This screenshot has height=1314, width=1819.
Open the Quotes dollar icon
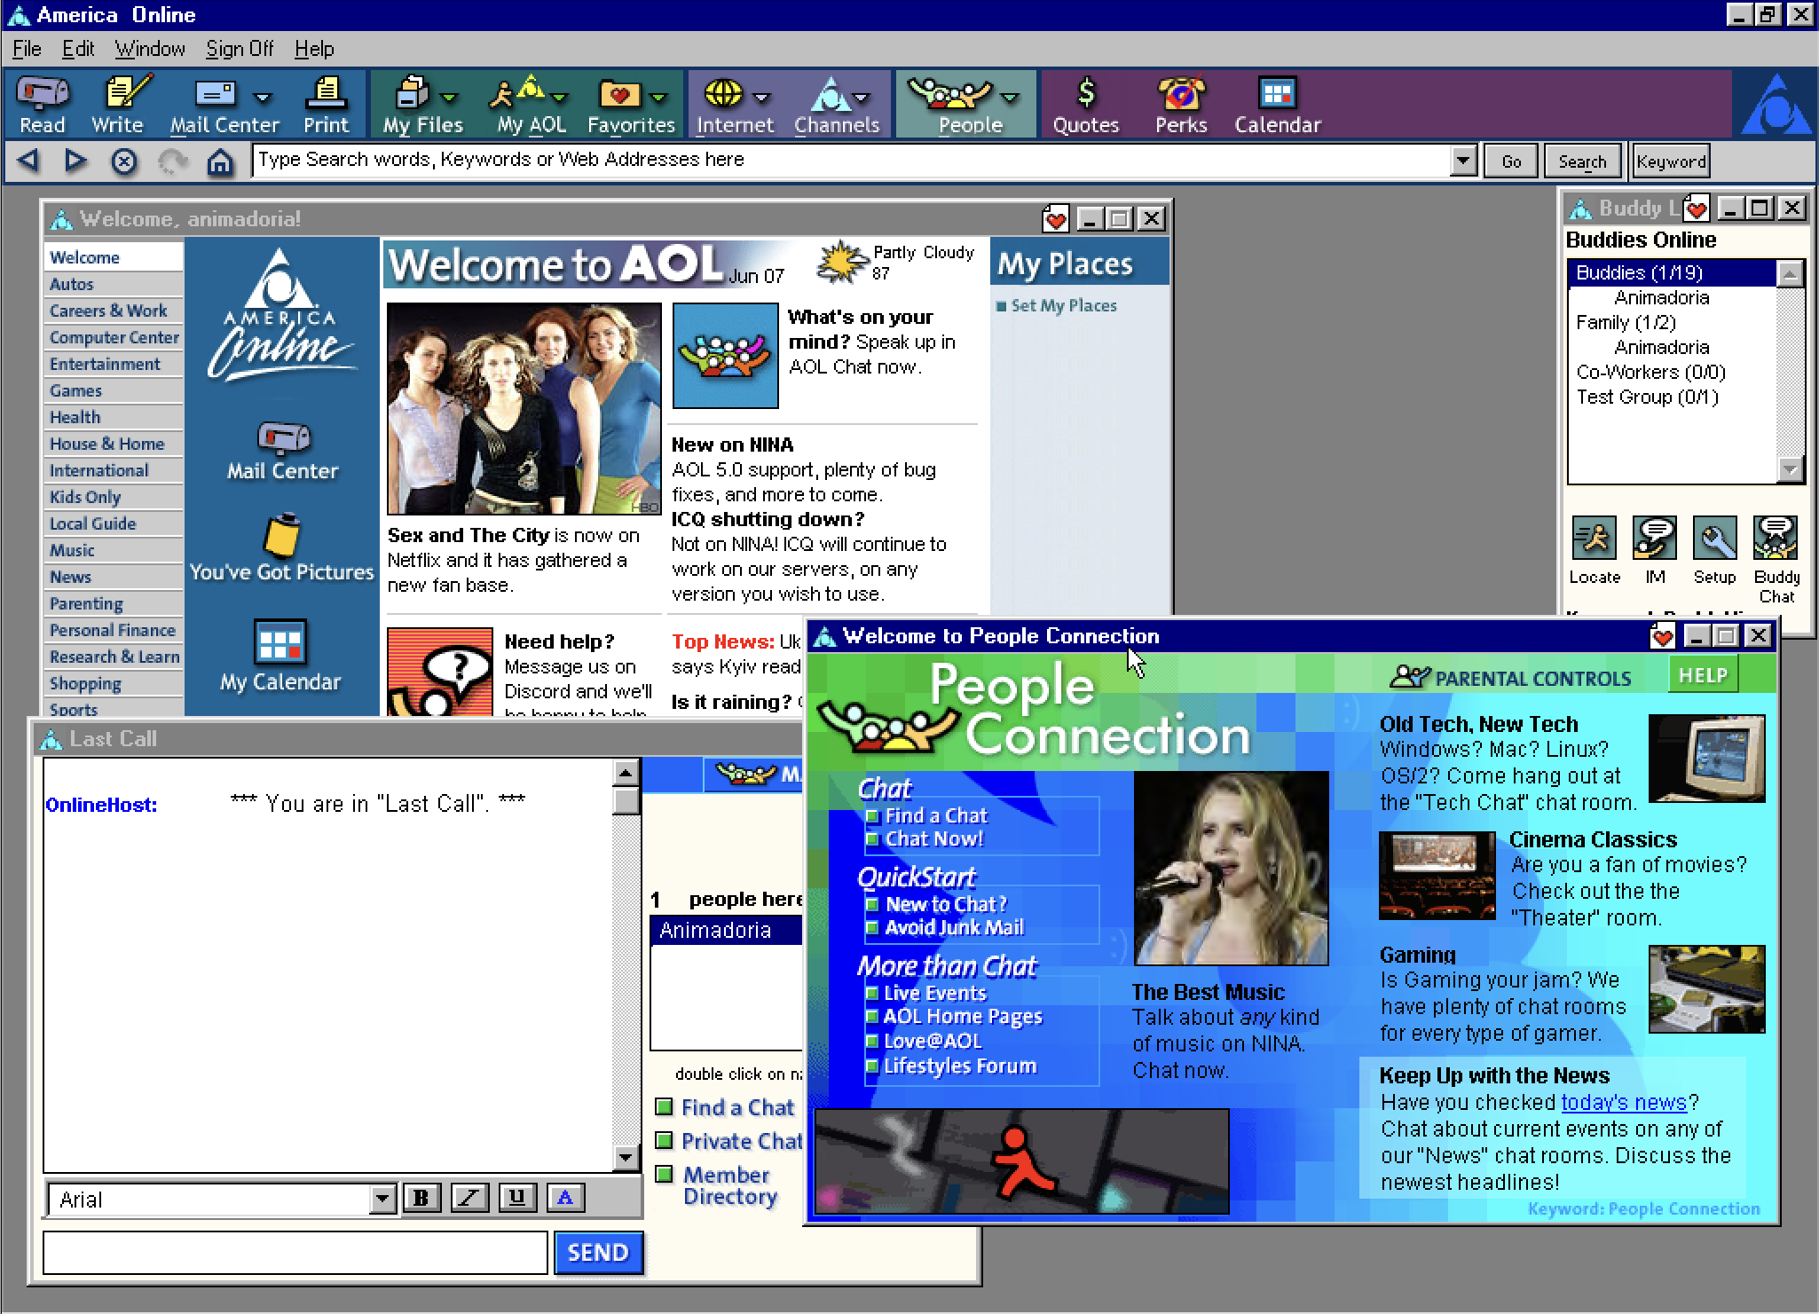coord(1085,105)
